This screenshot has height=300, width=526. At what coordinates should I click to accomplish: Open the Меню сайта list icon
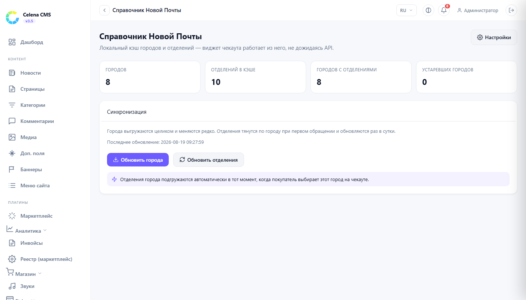(x=12, y=185)
